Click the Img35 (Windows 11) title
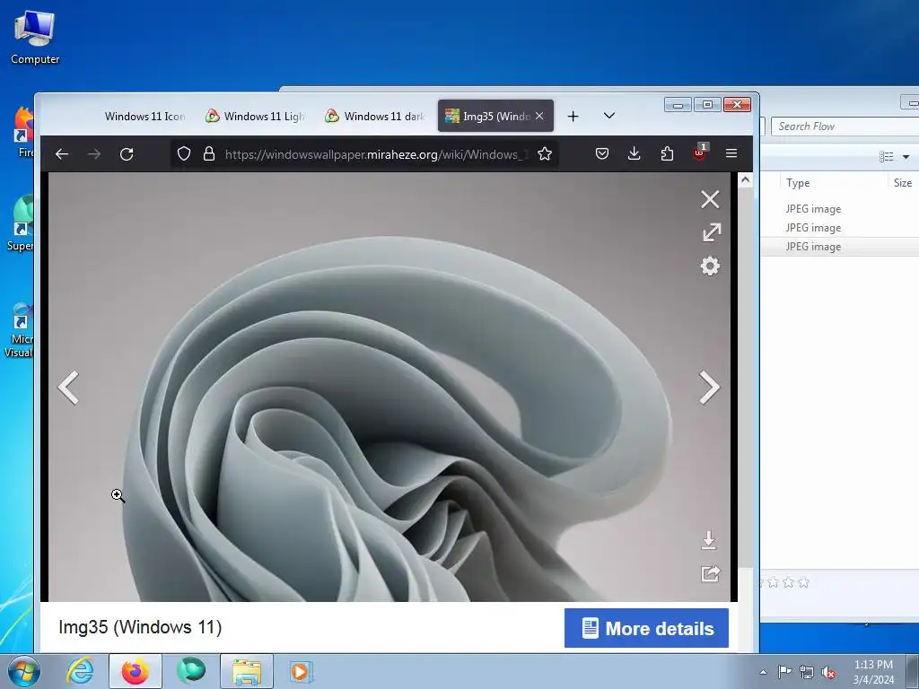 [140, 627]
